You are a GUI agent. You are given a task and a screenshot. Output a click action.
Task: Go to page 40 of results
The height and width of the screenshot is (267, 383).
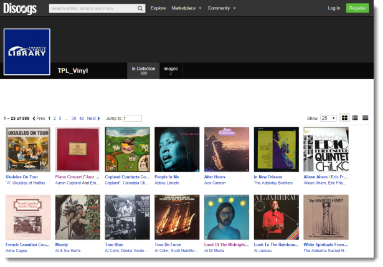pos(82,119)
